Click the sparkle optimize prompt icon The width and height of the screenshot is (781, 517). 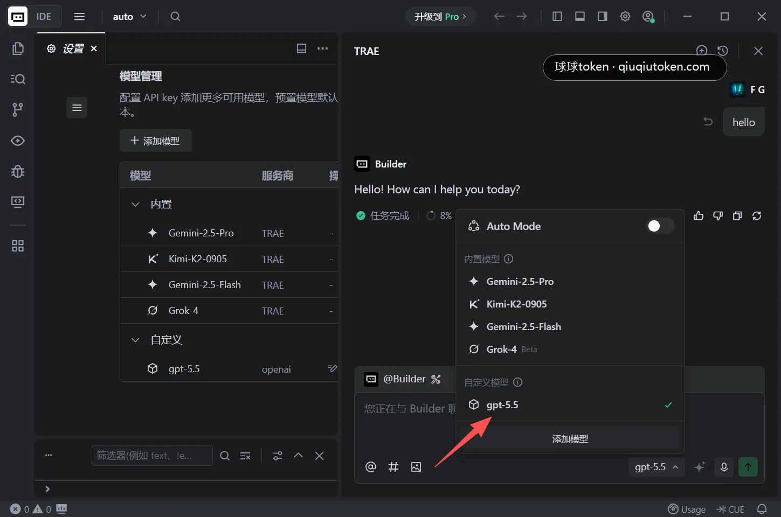click(700, 467)
